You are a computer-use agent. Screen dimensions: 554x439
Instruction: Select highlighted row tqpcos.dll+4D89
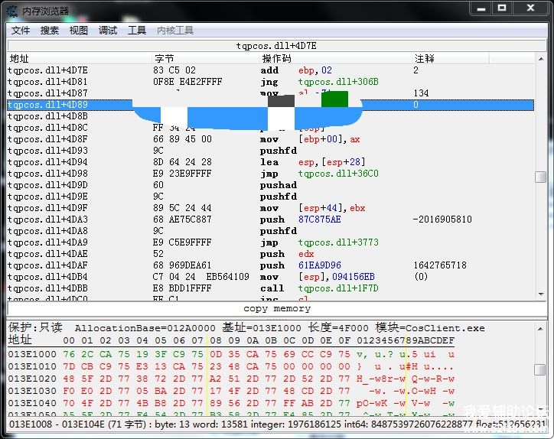click(x=271, y=105)
